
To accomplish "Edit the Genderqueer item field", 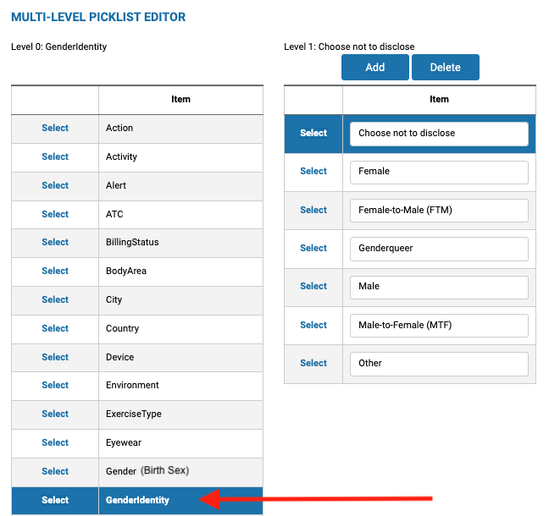I will point(439,249).
